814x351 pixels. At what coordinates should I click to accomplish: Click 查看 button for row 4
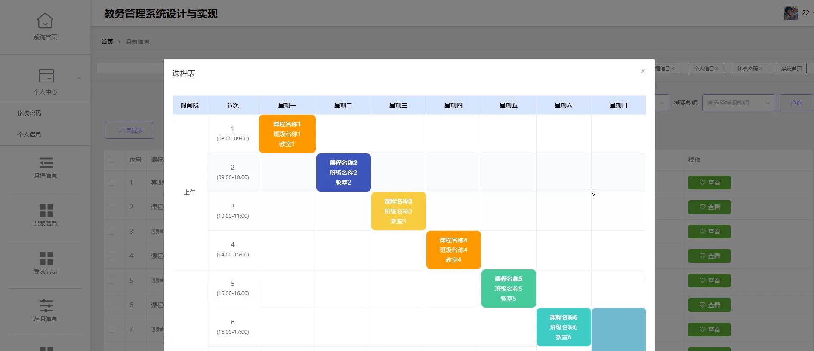click(709, 256)
